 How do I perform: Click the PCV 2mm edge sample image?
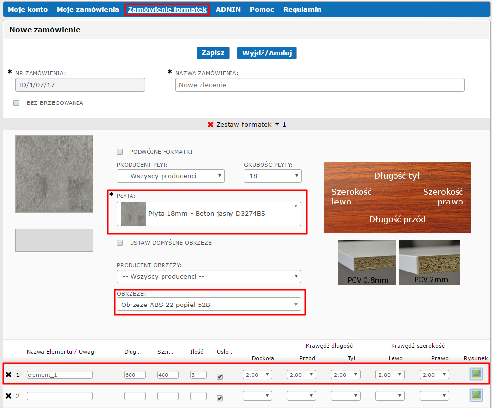tap(429, 262)
